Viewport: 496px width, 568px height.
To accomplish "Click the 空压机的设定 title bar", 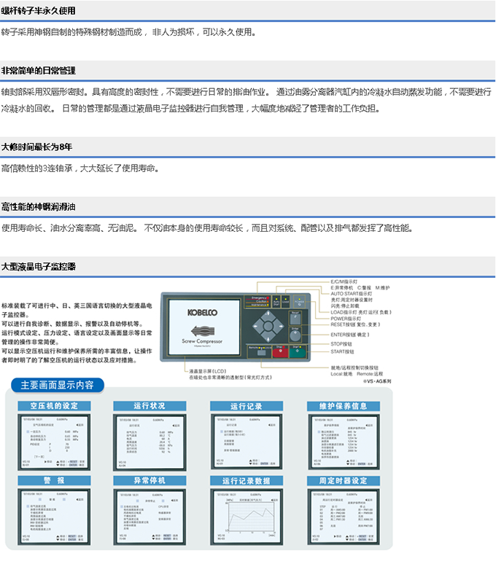I will [x=55, y=405].
